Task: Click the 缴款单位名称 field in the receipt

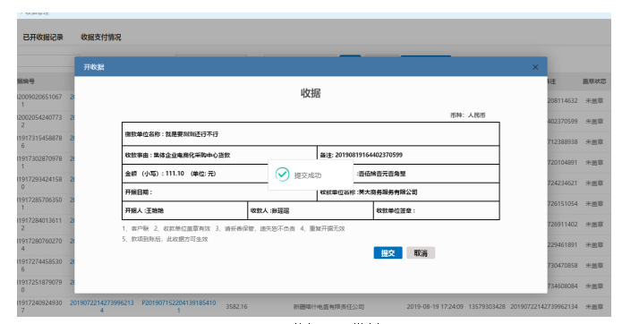Action: [311, 134]
